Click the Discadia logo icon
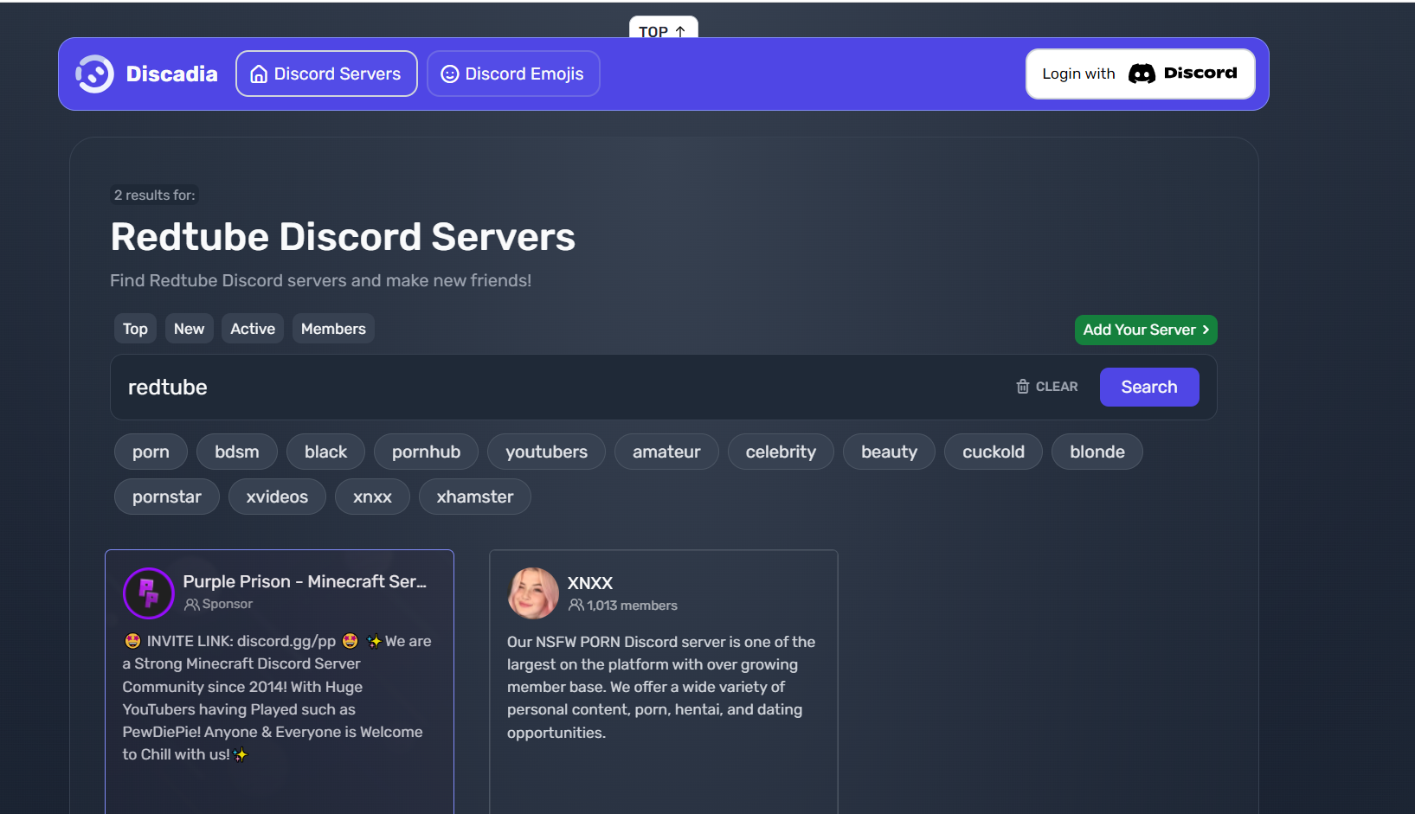Screen dimensions: 1415x814 click(94, 74)
